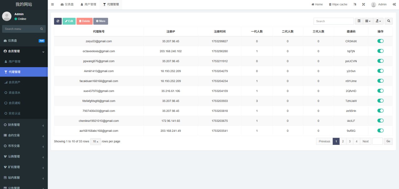Screen dimensions: 399x189
Task: Enter fullscreen mode via the expand icon
Action: 363,4
